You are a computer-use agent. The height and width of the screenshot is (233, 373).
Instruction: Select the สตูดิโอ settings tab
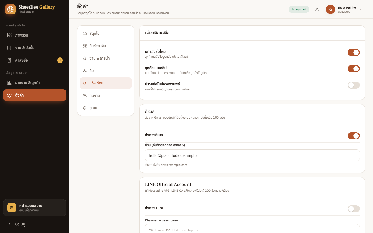[x=106, y=33]
